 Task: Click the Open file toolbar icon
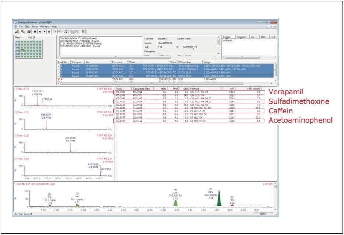pyautogui.click(x=17, y=32)
